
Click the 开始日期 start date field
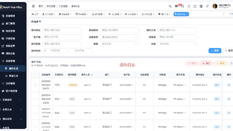[55, 51]
